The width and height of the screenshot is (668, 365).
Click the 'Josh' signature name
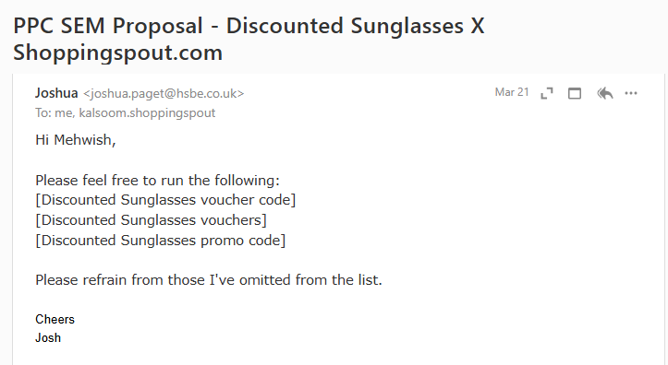tap(48, 338)
